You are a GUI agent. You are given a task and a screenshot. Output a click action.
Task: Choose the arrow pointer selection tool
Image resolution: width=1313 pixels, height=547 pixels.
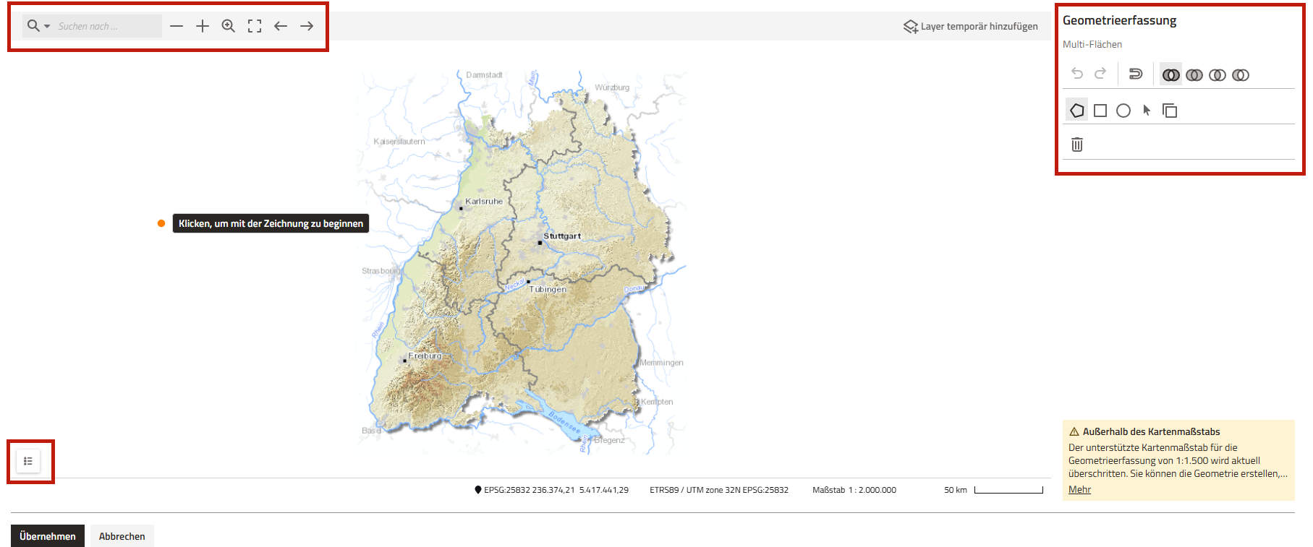[1147, 111]
